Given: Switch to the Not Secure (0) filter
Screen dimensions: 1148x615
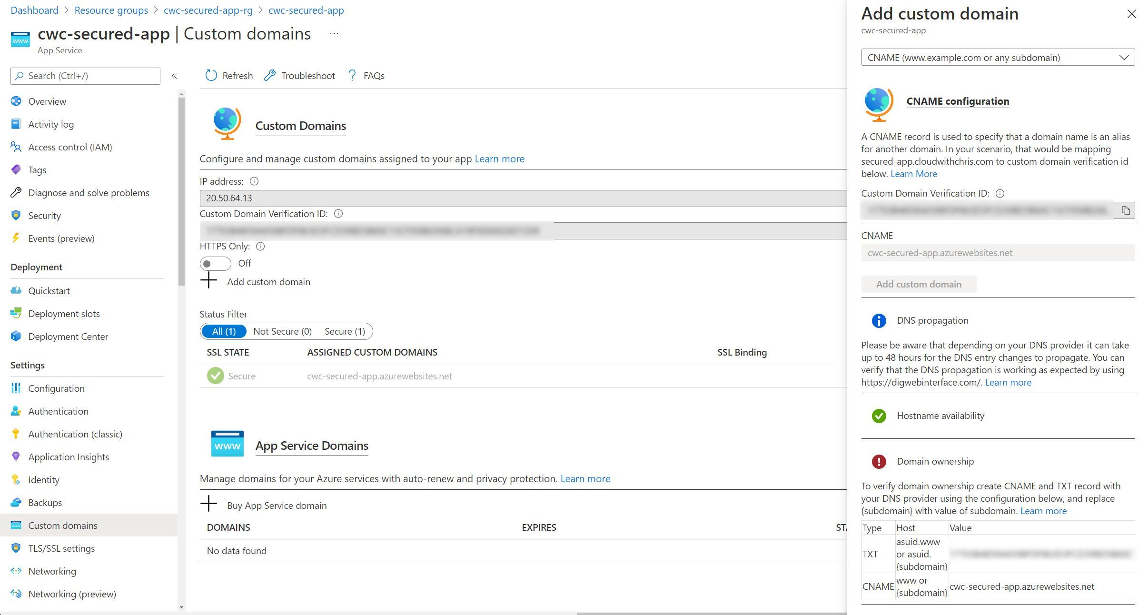Looking at the screenshot, I should 282,331.
